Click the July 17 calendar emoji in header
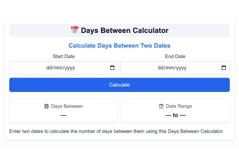239x159 pixels. click(75, 30)
